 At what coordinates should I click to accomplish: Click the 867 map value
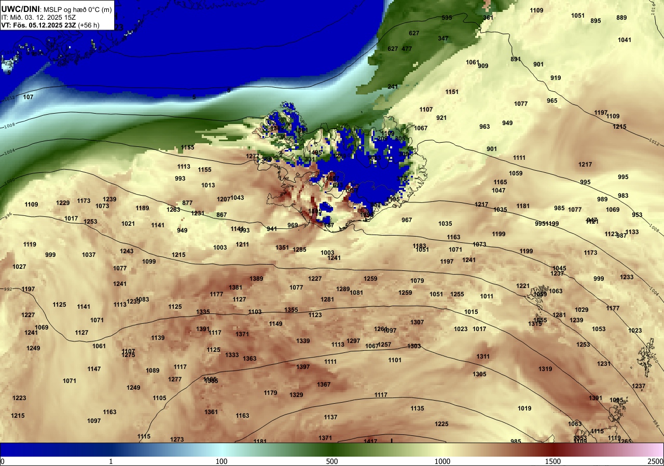(222, 215)
